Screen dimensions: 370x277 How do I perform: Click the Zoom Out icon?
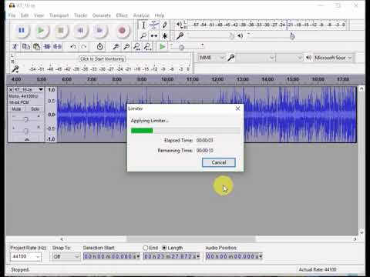tap(126, 47)
